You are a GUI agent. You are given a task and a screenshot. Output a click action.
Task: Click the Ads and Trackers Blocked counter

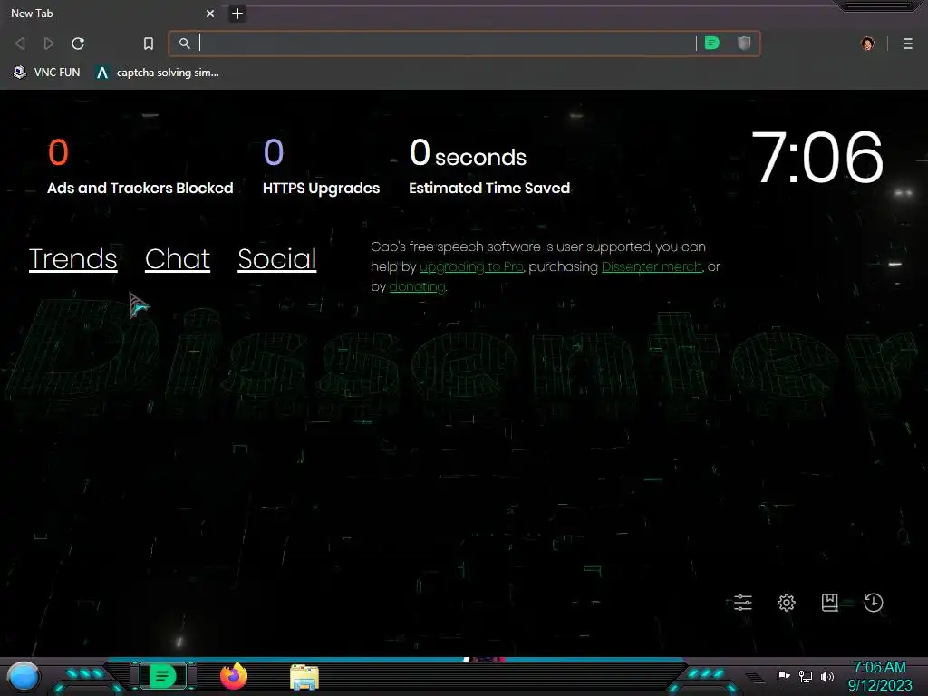tap(140, 166)
